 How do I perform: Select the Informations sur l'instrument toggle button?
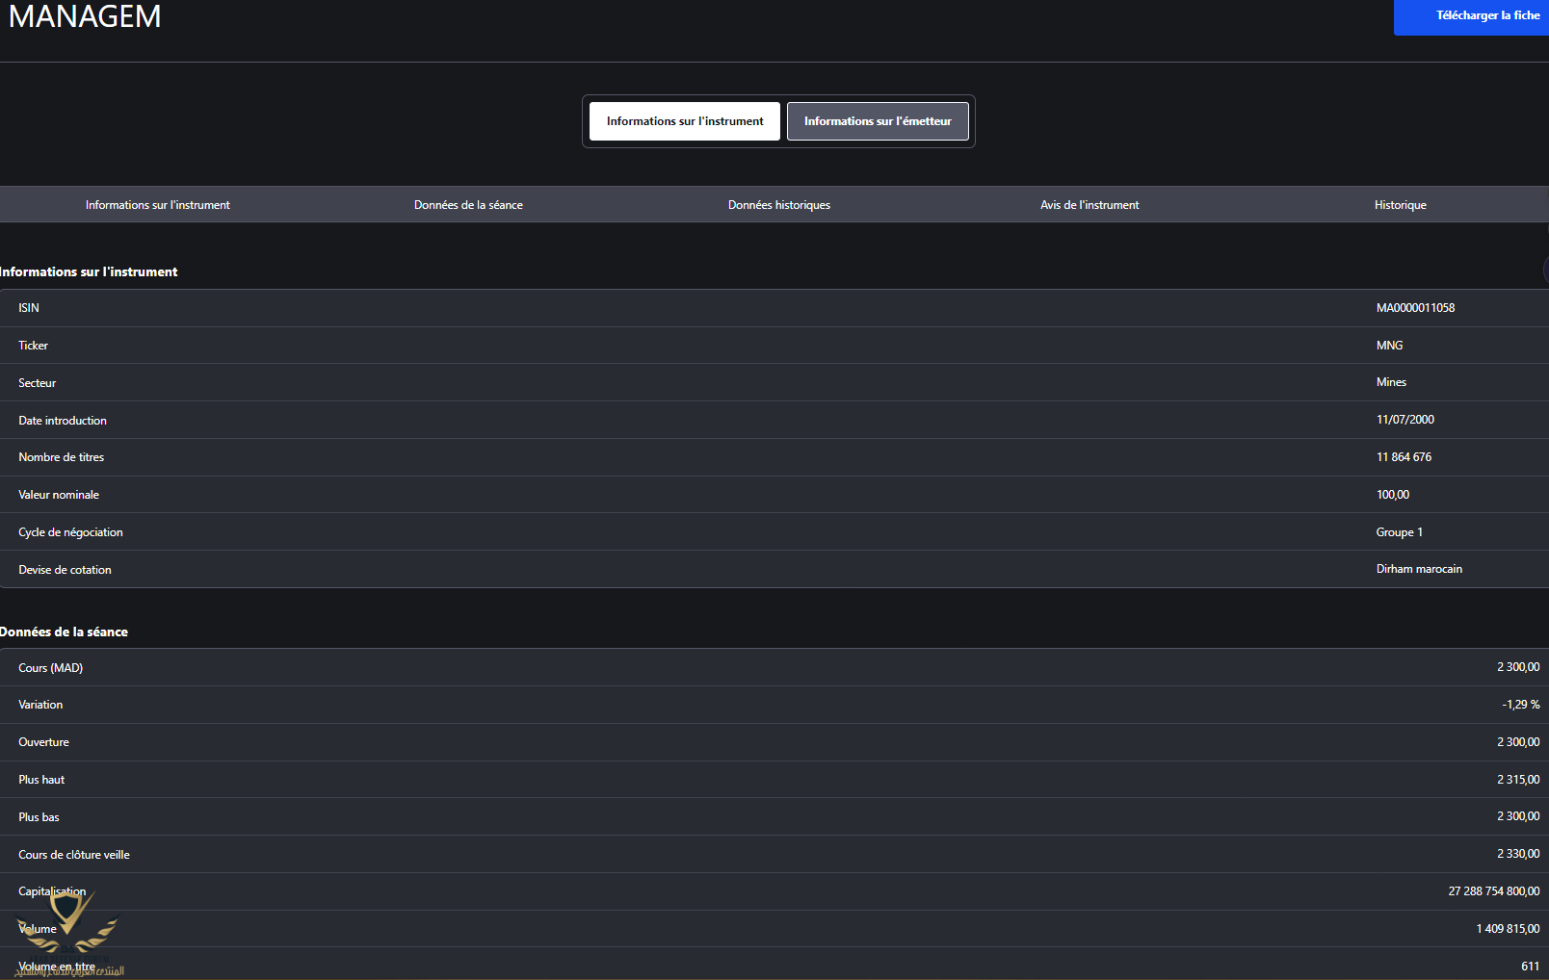[684, 121]
